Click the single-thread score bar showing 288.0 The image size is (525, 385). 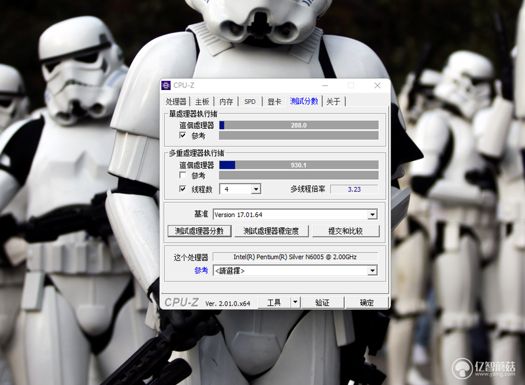tap(299, 125)
